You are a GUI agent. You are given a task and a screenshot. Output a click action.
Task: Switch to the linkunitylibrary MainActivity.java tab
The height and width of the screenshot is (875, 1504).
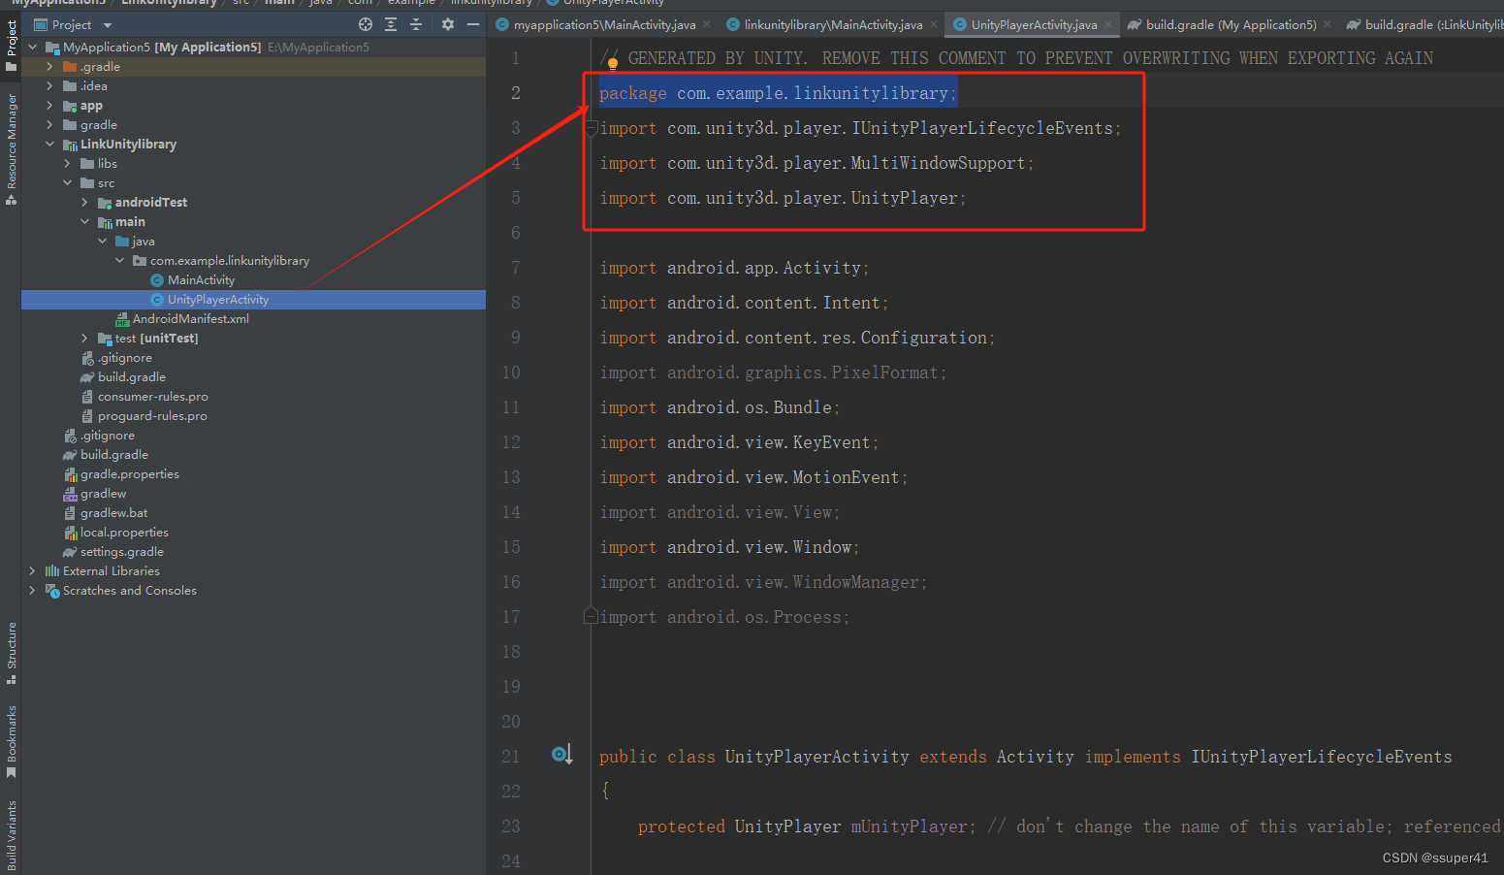click(831, 24)
